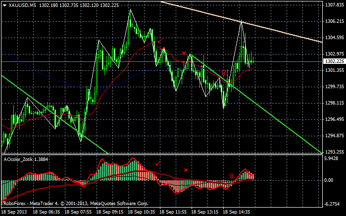
Task: Click the AOcolor_Zotik 1.3884 indicator label
Action: tap(26, 159)
